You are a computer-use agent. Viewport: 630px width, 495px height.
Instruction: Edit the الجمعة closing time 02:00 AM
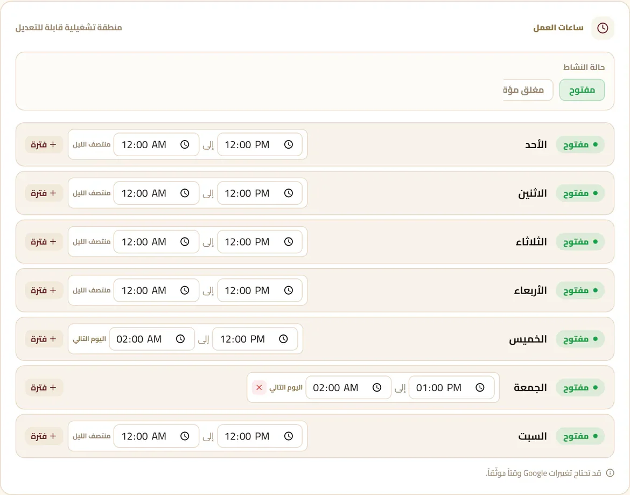point(348,388)
